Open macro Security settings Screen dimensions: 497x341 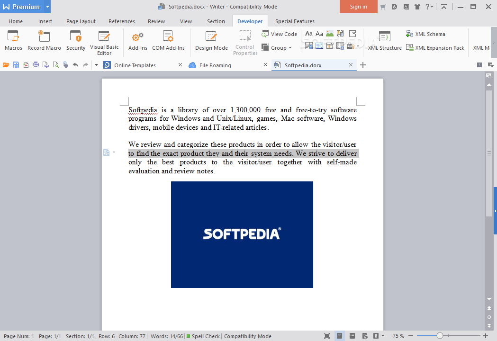76,41
